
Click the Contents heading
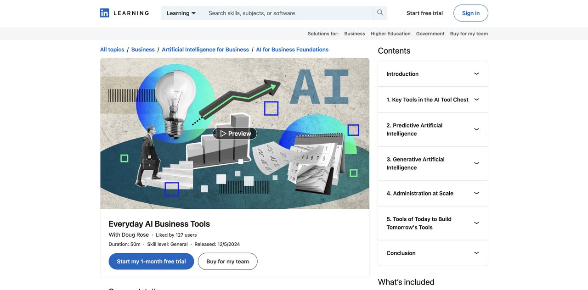coord(394,51)
